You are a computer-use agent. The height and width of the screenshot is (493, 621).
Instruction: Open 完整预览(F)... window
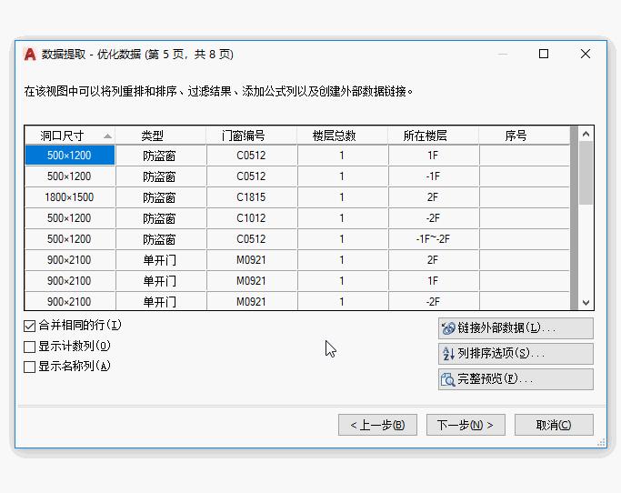pos(516,379)
